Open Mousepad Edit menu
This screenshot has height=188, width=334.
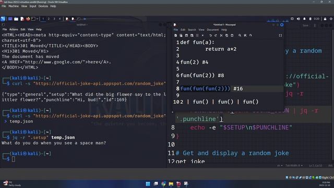[183, 30]
